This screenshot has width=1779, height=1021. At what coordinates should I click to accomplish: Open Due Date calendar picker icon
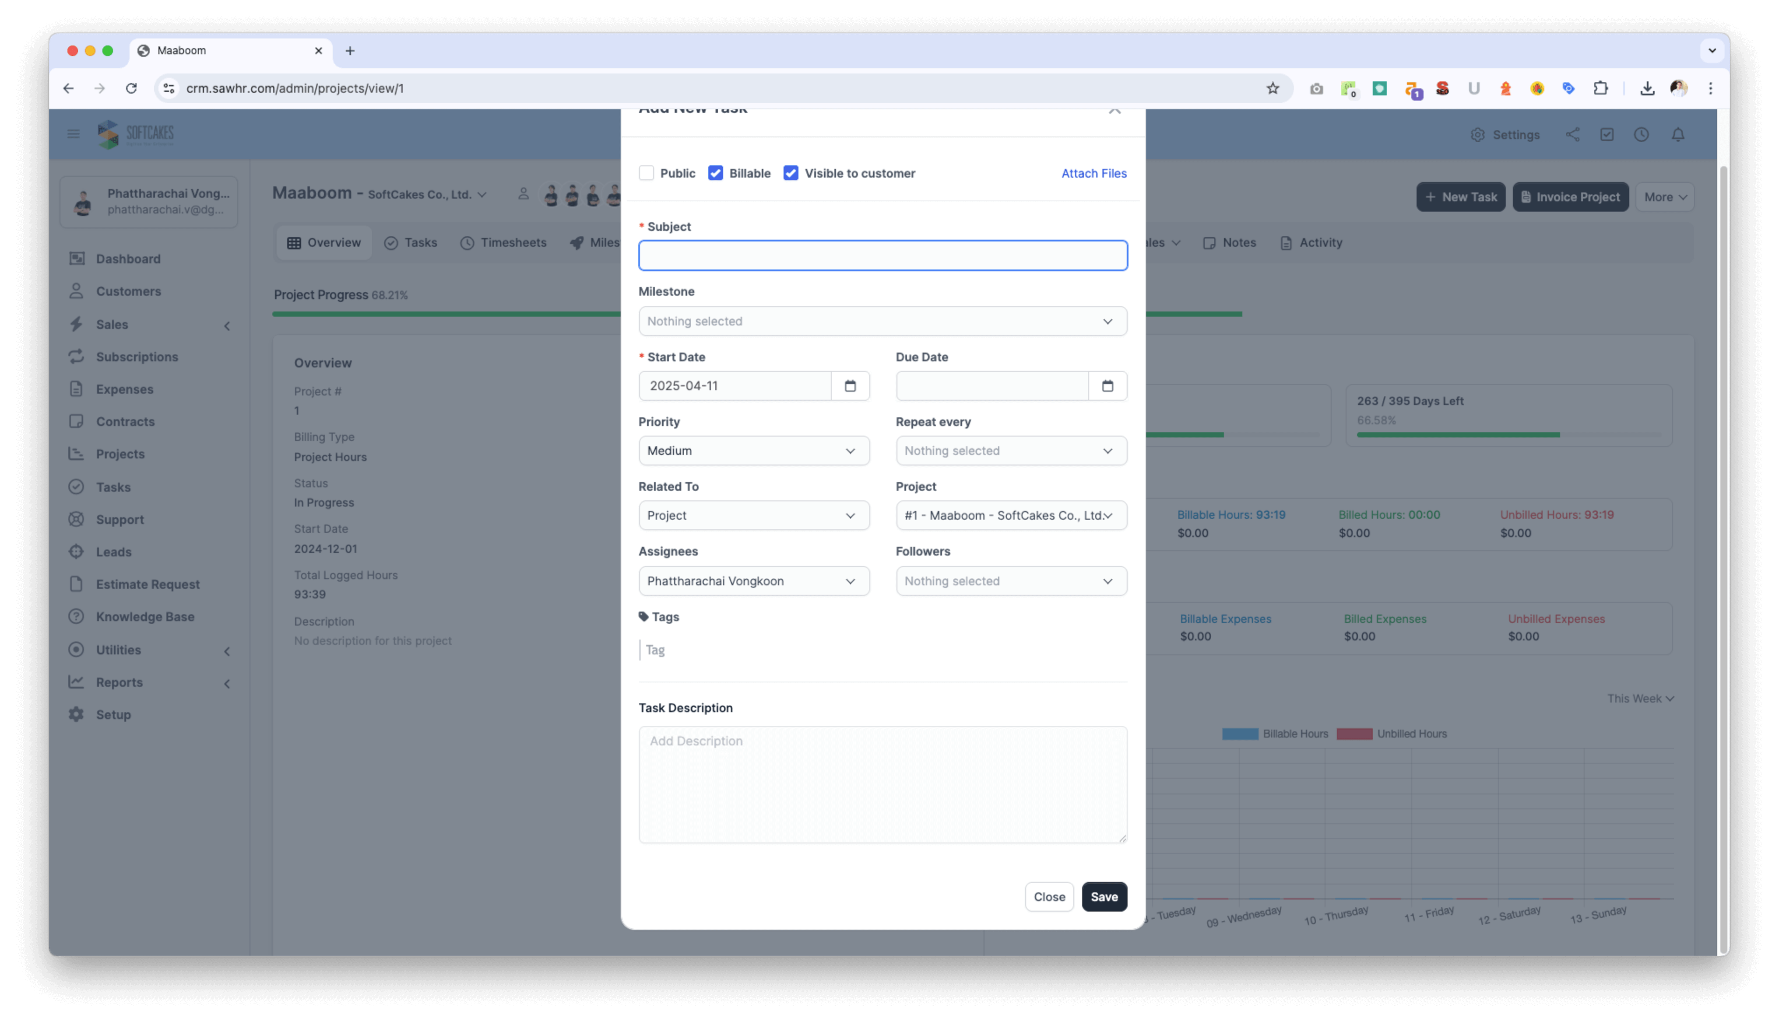coord(1107,386)
